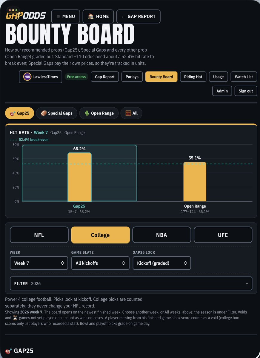Image resolution: width=260 pixels, height=358 pixels.
Task: Open the Watch List page
Action: tap(244, 77)
